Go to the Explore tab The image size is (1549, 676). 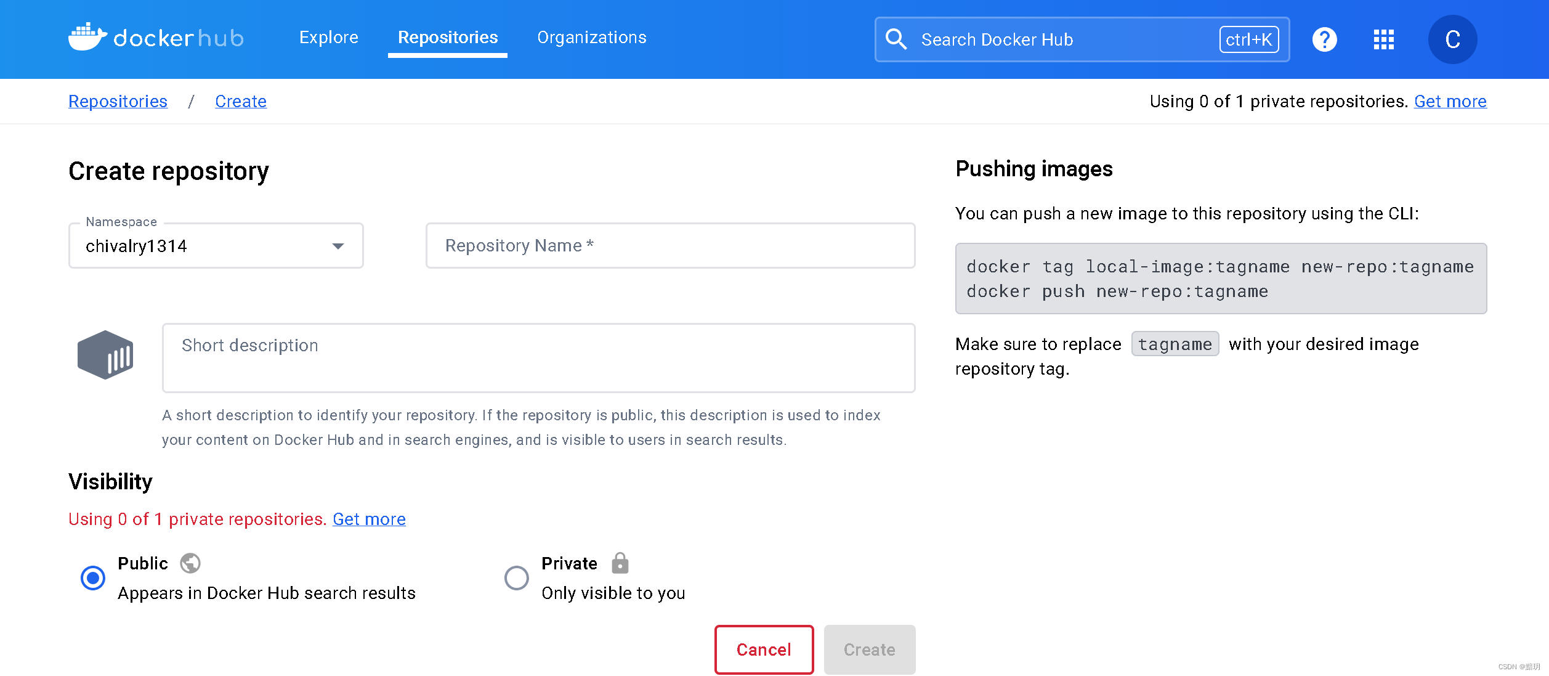tap(329, 38)
